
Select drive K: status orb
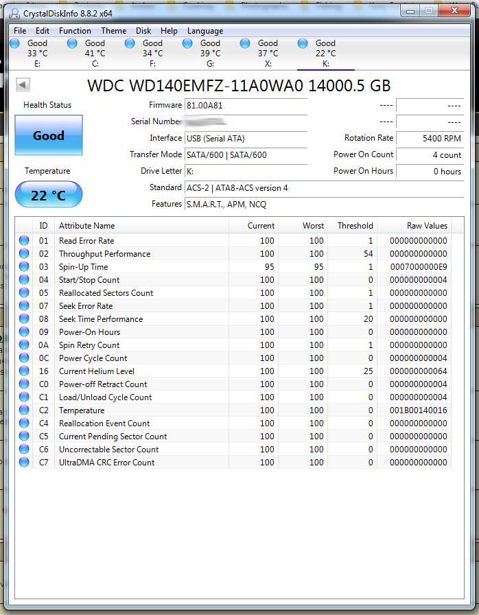coord(303,43)
